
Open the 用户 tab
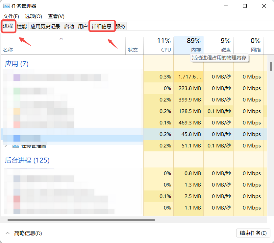[83, 26]
